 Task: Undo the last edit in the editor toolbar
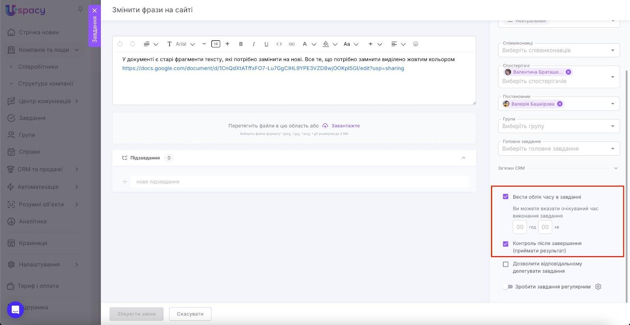[x=120, y=44]
